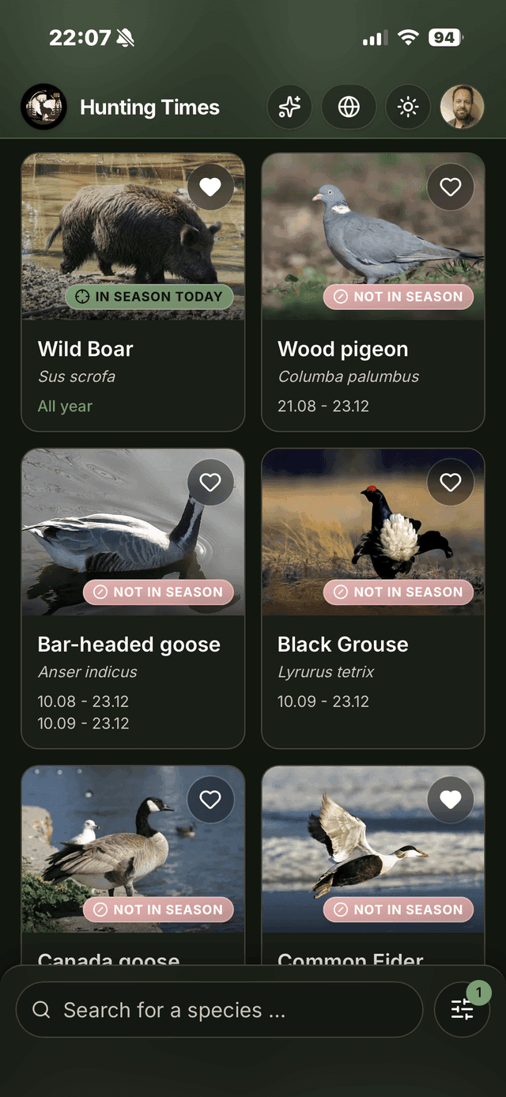Focus the Search for a species field
The image size is (506, 1097).
(x=220, y=1010)
